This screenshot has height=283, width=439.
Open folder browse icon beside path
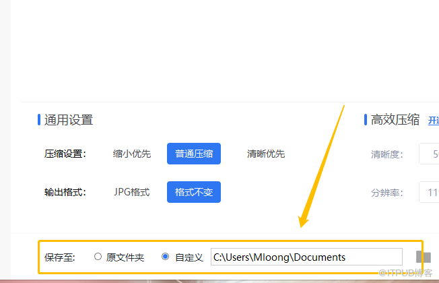pyautogui.click(x=424, y=257)
